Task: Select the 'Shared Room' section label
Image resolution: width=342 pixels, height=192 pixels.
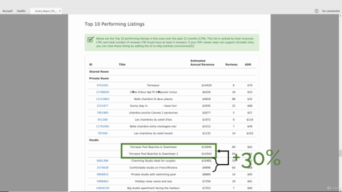Action: 99,71
